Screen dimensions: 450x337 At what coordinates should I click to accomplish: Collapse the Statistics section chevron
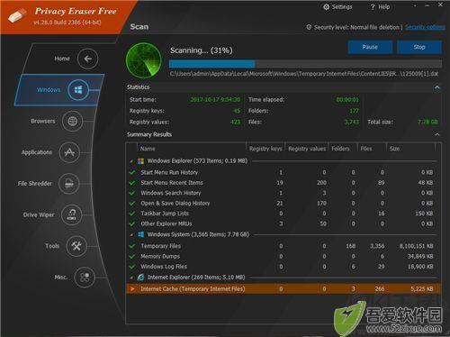pyautogui.click(x=437, y=87)
